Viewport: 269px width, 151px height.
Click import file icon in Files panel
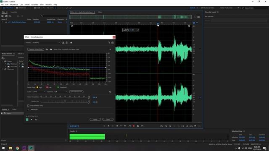6,16
